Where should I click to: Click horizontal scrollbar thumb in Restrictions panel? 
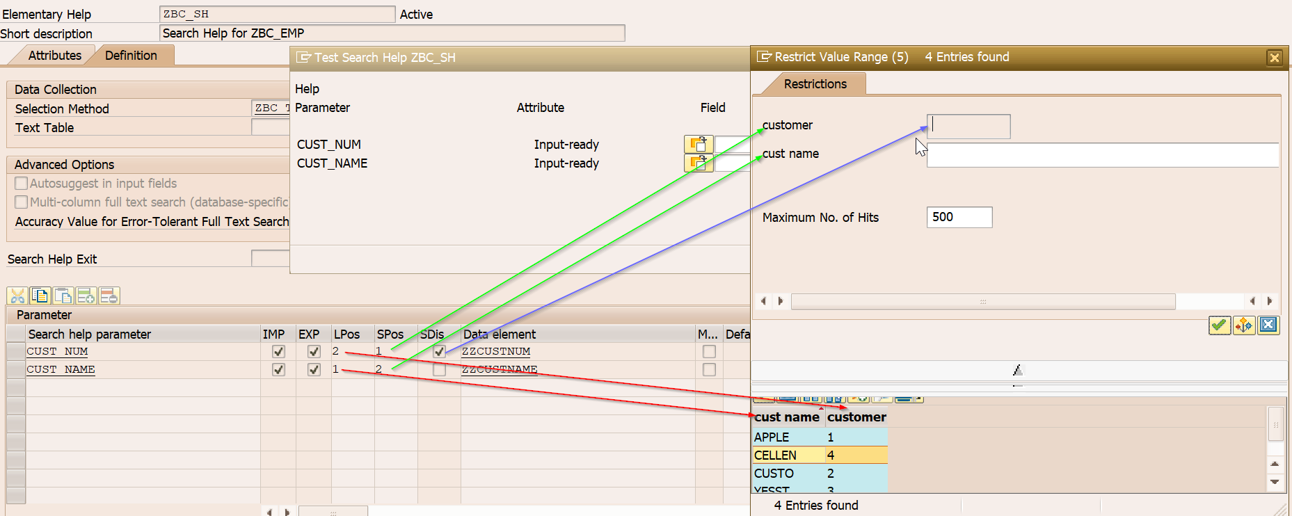coord(983,301)
